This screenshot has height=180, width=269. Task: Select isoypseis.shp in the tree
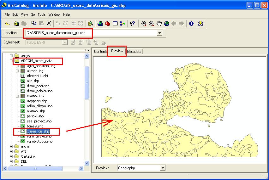[37, 101]
